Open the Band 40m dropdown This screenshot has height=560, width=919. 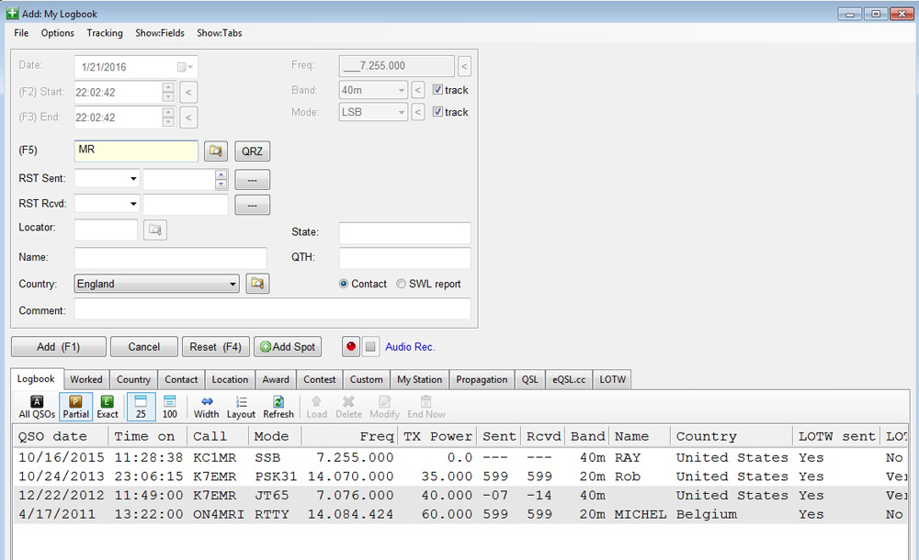pos(373,90)
